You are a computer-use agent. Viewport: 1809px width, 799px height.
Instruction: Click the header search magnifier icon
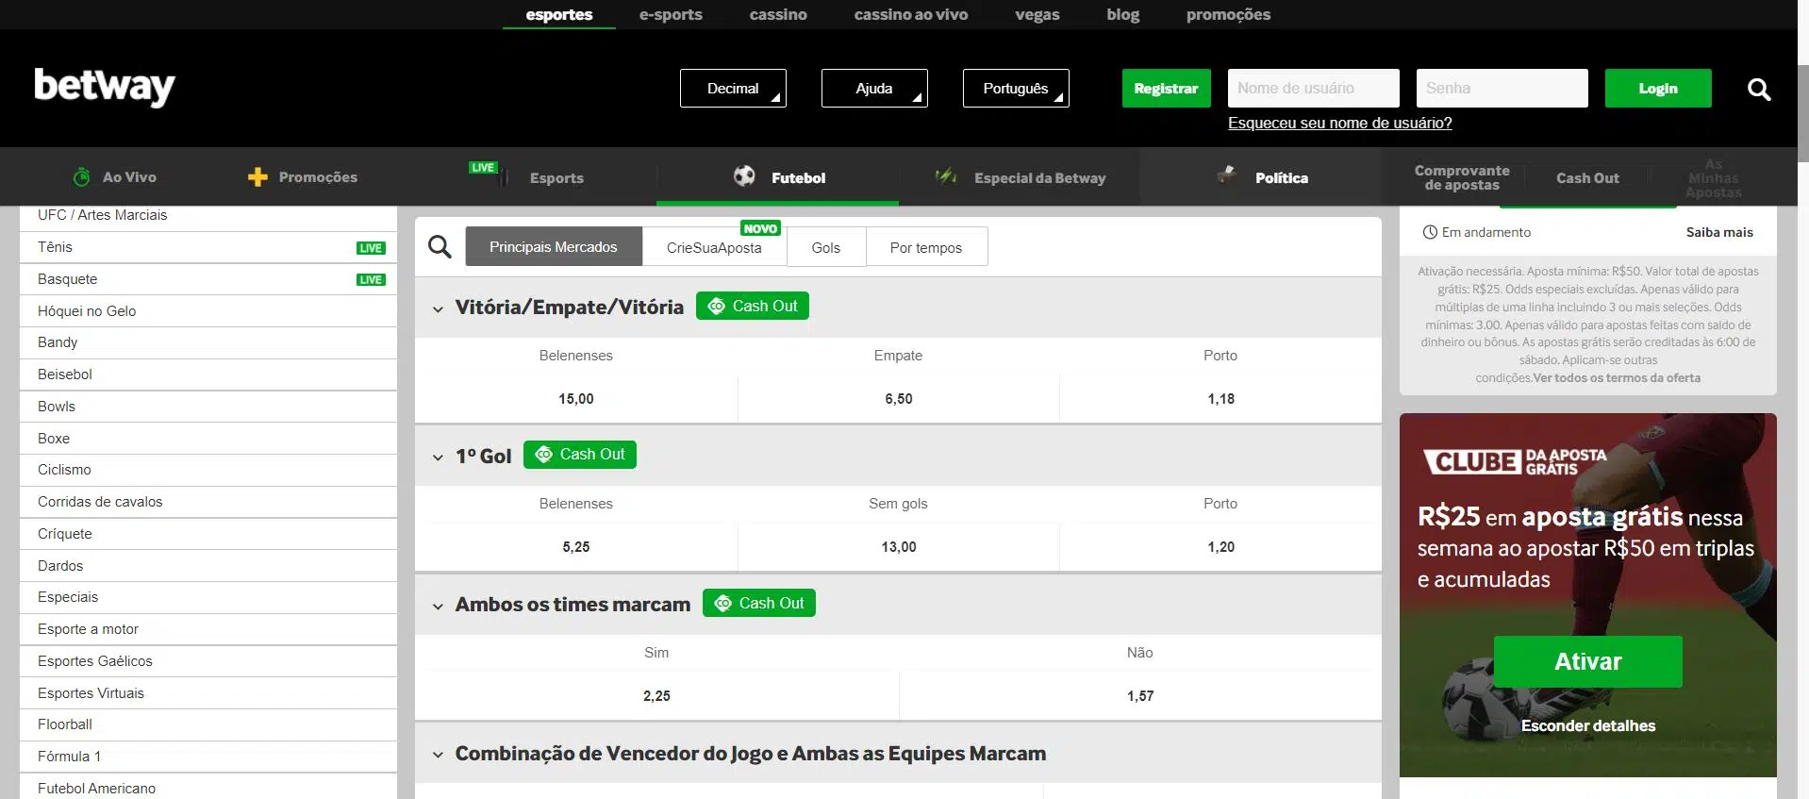point(1758,89)
